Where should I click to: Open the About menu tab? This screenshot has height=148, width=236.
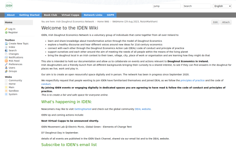[11, 15]
